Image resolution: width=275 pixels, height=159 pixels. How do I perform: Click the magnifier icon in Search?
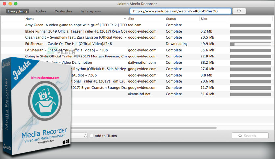pos(240,136)
